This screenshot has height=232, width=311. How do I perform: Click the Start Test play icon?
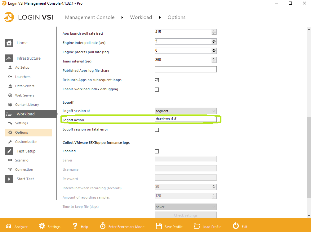tap(9, 179)
